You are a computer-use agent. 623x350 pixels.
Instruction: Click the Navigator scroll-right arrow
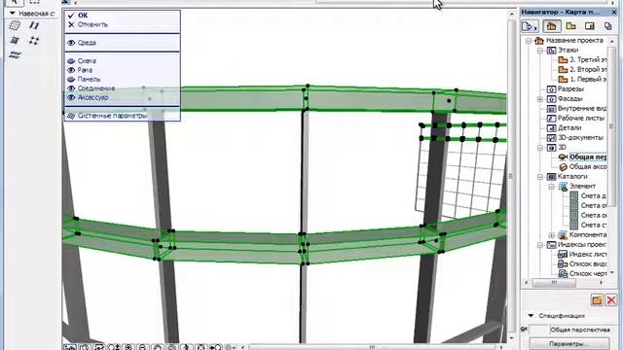click(602, 283)
